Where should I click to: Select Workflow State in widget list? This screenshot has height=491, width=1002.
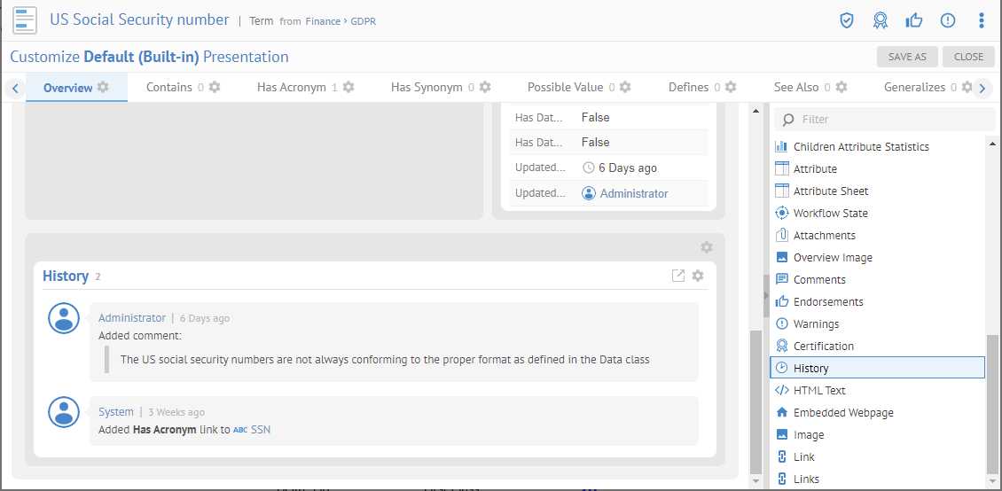(x=830, y=214)
